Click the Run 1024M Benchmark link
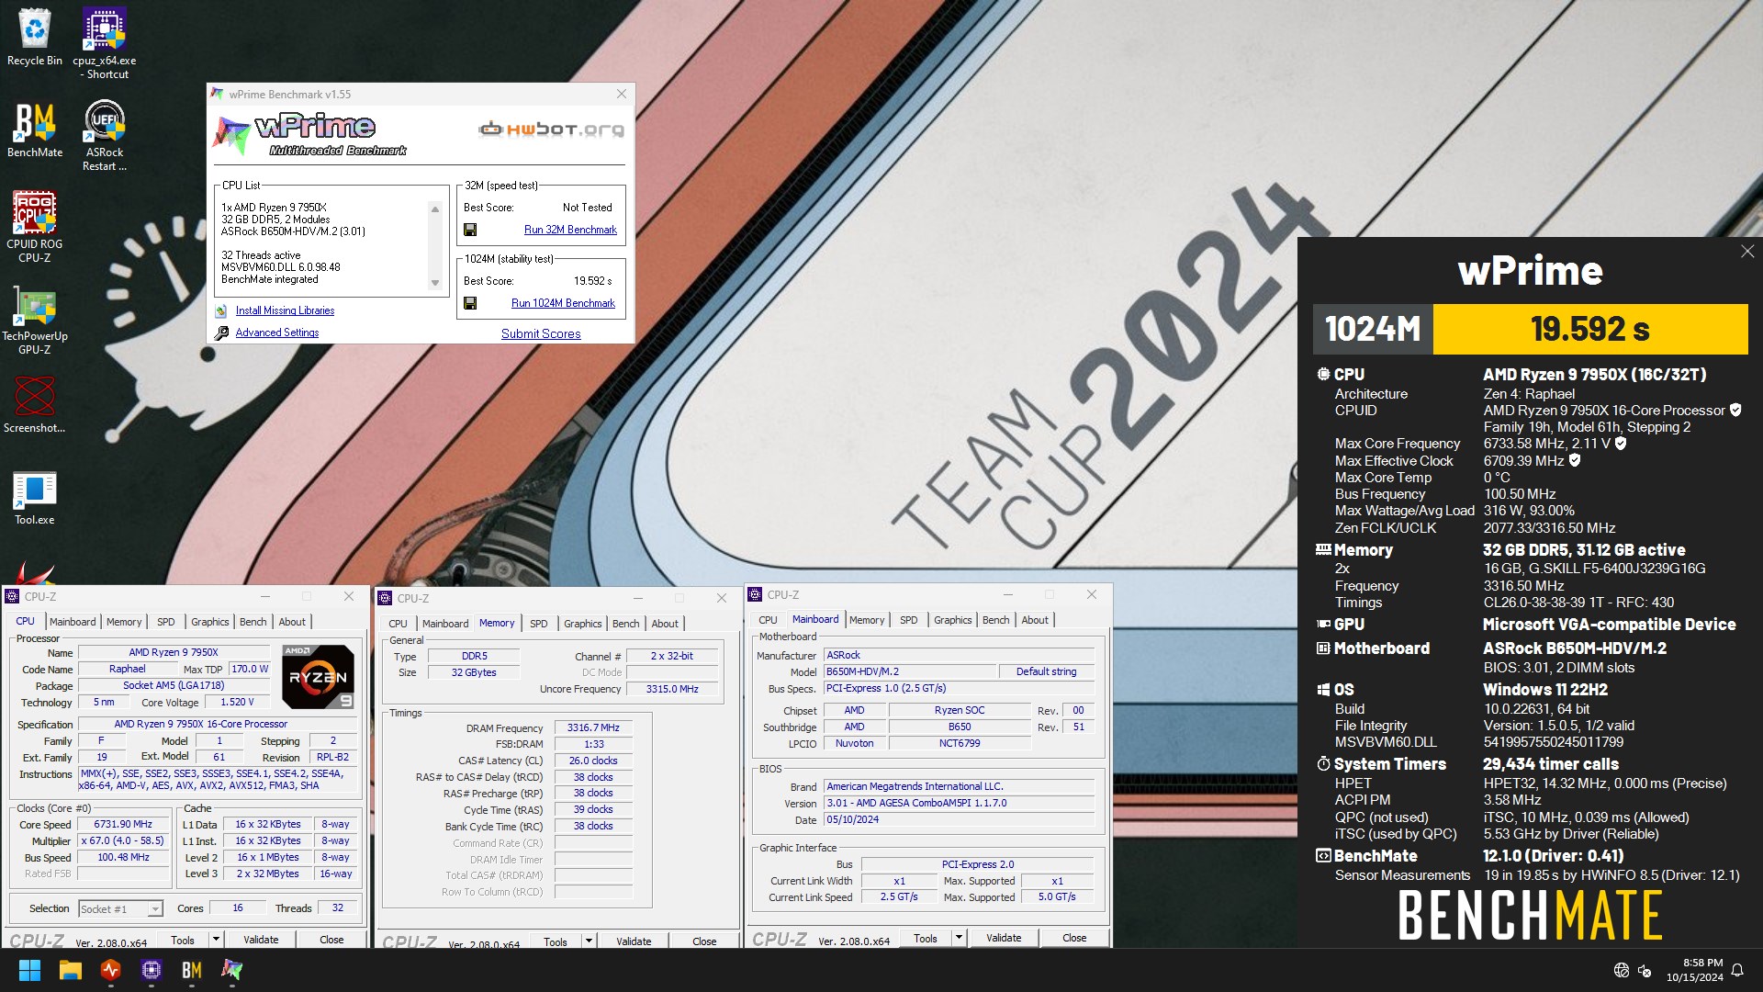Viewport: 1763px width, 992px height. pos(563,303)
